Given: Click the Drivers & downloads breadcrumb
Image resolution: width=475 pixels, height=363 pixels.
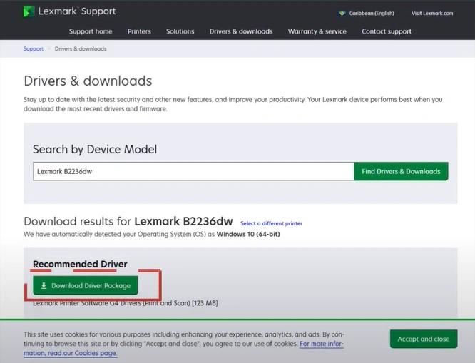Looking at the screenshot, I should (x=81, y=49).
